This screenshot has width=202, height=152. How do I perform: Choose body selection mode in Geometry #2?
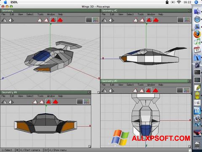click(156, 20)
